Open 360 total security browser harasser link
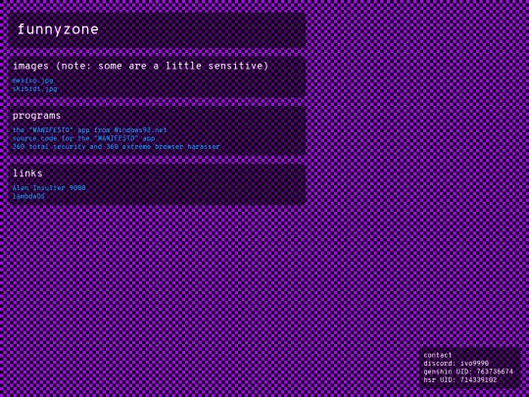 [x=116, y=146]
